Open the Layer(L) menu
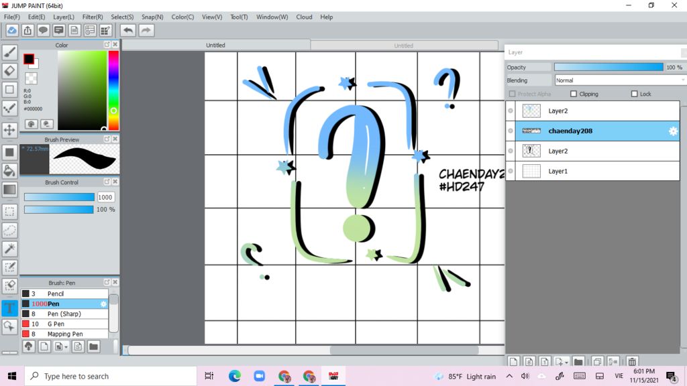 pyautogui.click(x=64, y=17)
